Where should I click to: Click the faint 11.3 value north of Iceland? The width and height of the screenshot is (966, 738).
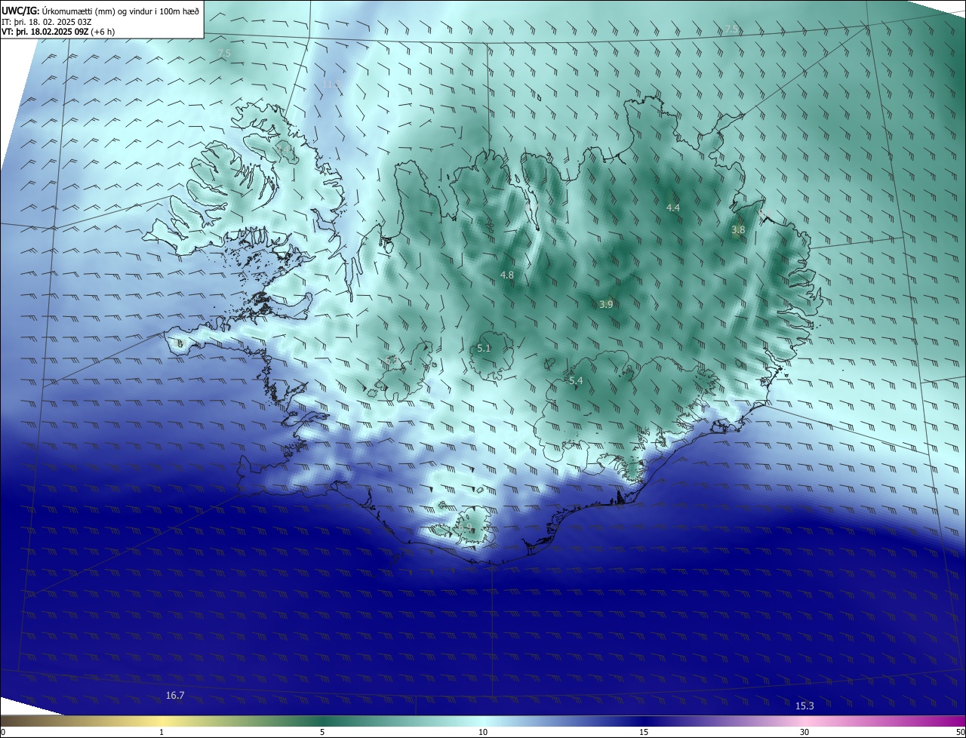pyautogui.click(x=331, y=84)
